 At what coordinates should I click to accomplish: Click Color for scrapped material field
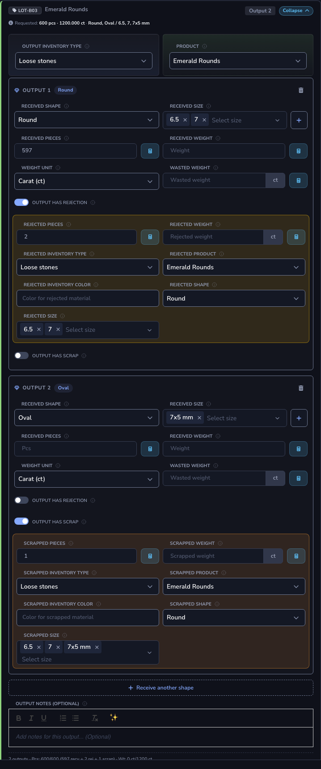point(88,618)
